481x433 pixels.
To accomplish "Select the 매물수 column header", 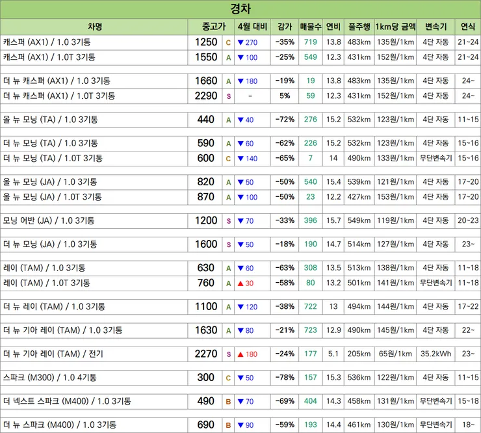I will tap(311, 27).
